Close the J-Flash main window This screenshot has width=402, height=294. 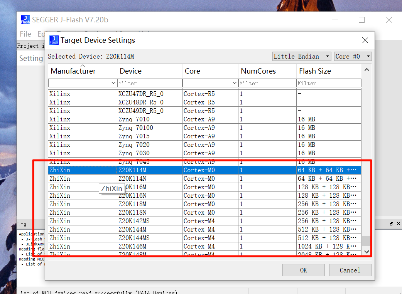pyautogui.click(x=389, y=20)
